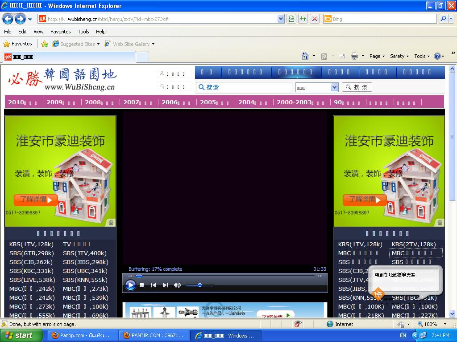This screenshot has width=457, height=342.
Task: Select the 2010 year tab on pink bar
Action: 23,102
